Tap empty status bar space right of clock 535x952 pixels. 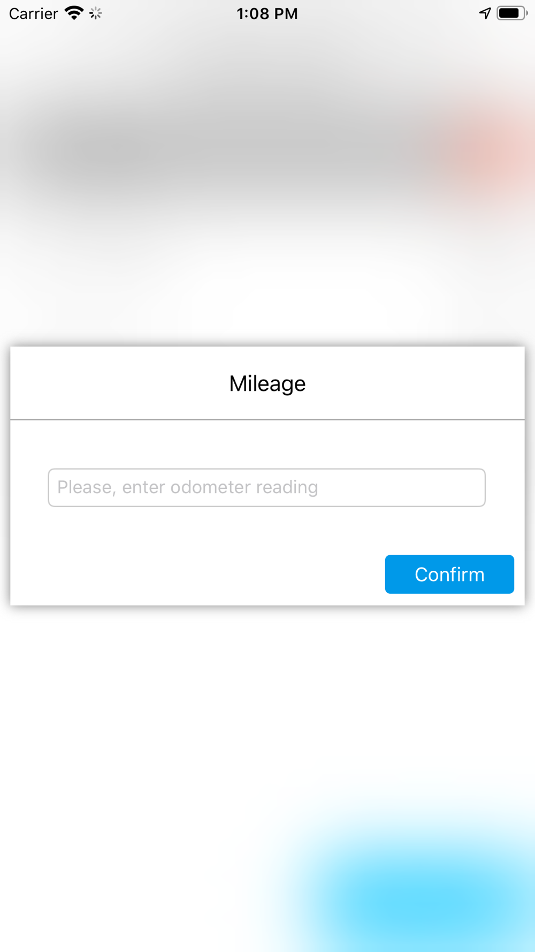click(391, 13)
